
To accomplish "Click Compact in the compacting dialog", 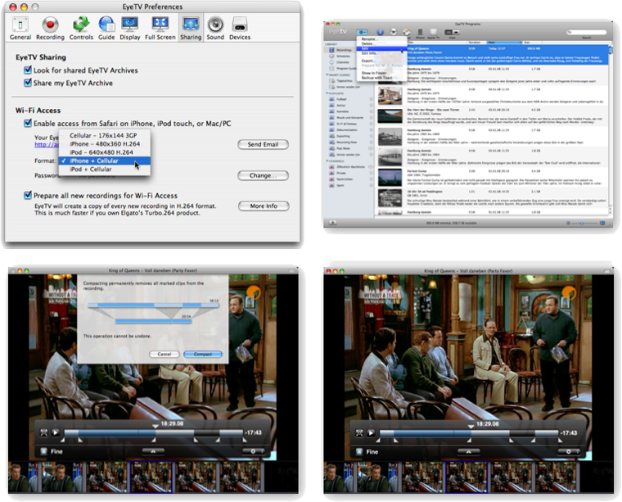I will click(203, 354).
